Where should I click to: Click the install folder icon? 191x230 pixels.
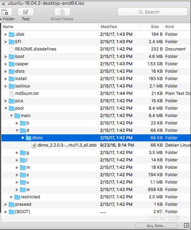[x=12, y=79]
